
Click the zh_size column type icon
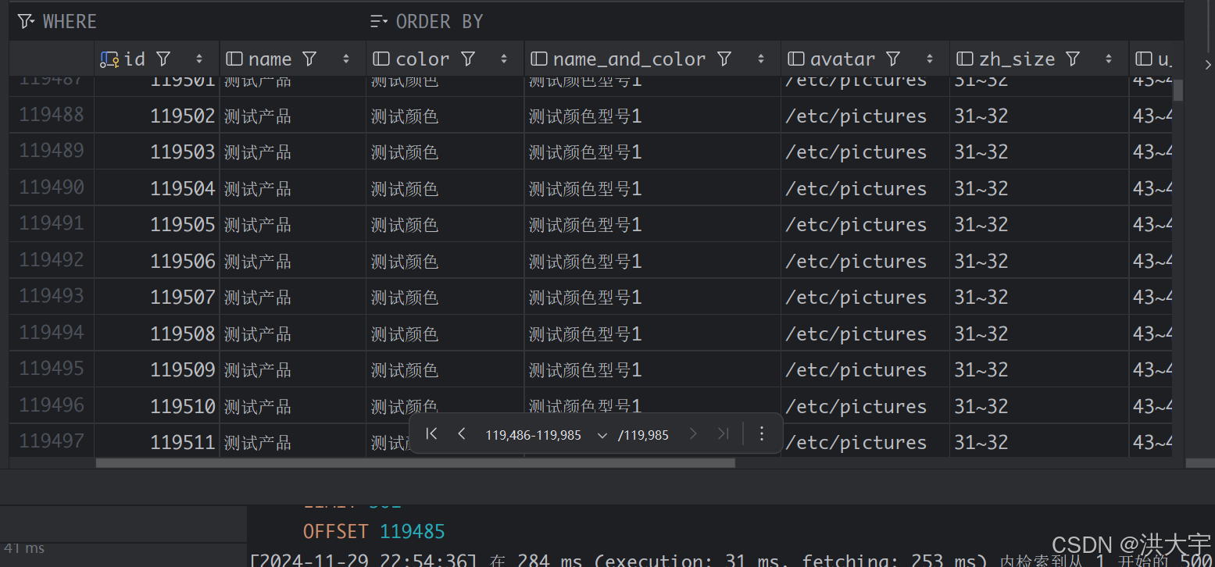pos(965,59)
